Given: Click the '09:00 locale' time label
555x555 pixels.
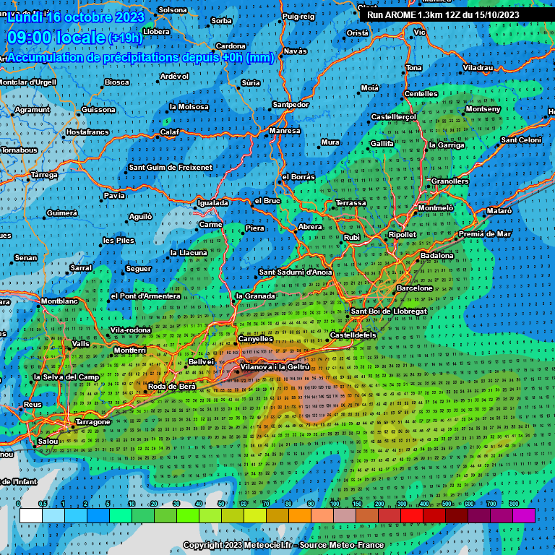Looking at the screenshot, I should click(x=56, y=38).
